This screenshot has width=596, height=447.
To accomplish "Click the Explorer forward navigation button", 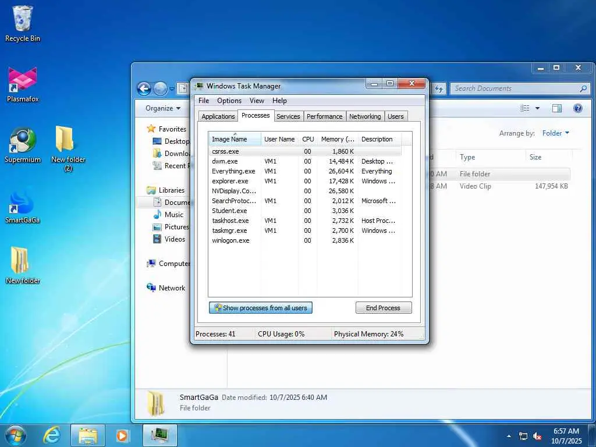I will point(160,88).
